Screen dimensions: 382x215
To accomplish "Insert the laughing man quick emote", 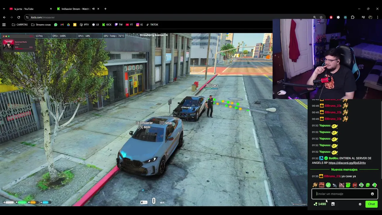I will point(321,185).
